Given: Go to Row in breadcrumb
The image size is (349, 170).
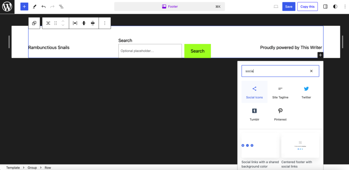Looking at the screenshot, I should (x=48, y=168).
